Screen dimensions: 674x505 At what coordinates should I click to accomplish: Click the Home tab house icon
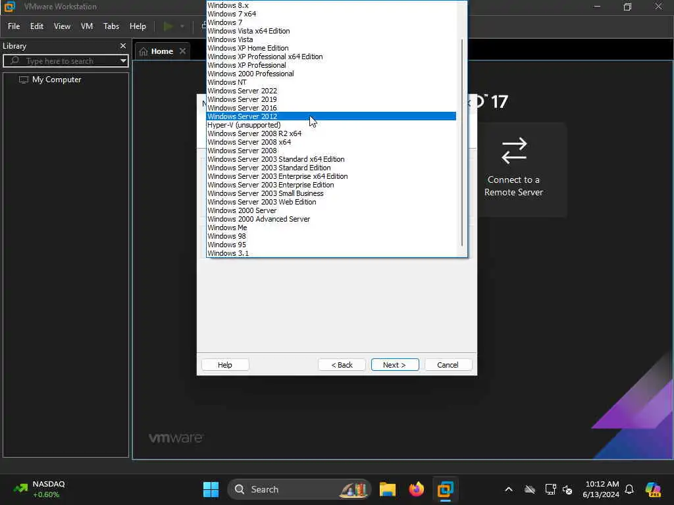(143, 51)
